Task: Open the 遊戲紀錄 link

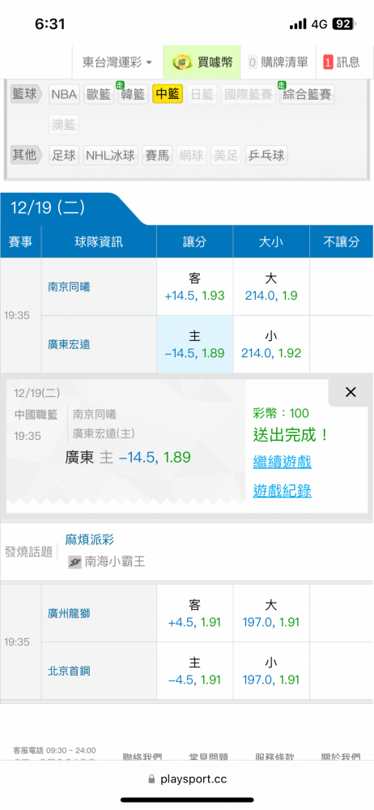Action: click(282, 490)
